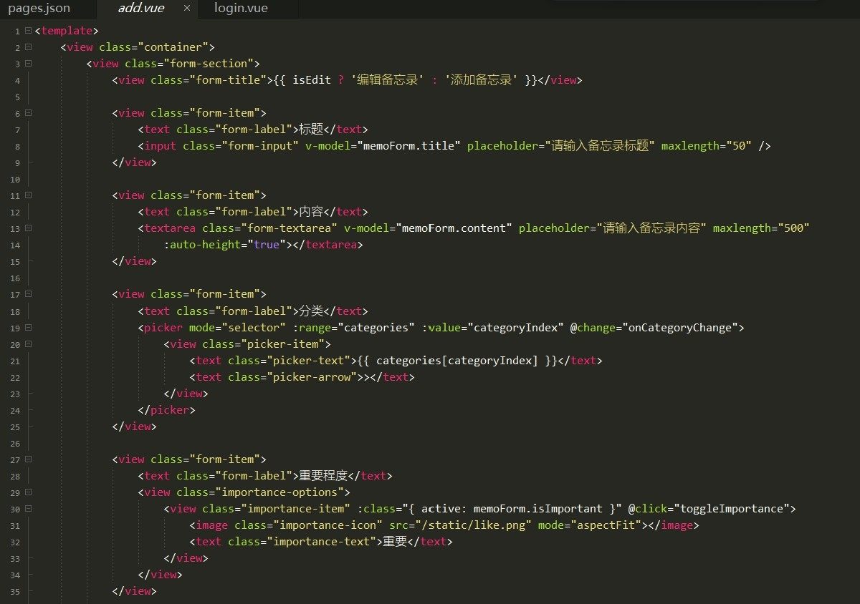Place cursor on "form-title" class value
The width and height of the screenshot is (860, 604).
tap(228, 80)
